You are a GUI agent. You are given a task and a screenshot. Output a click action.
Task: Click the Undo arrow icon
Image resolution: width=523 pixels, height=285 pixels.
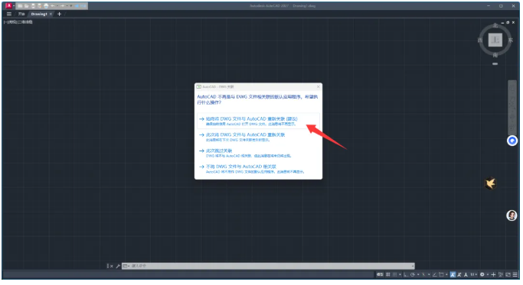pyautogui.click(x=52, y=5)
